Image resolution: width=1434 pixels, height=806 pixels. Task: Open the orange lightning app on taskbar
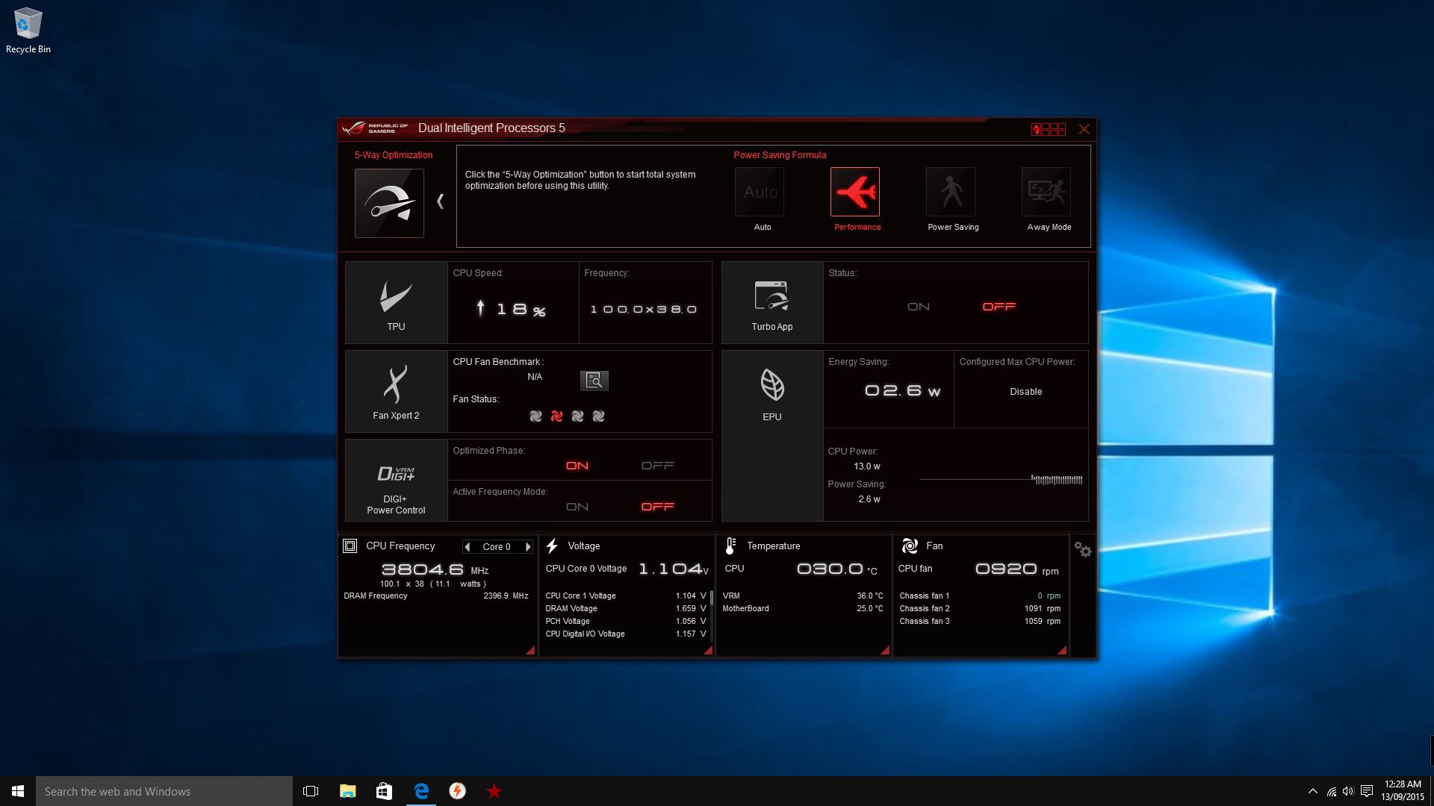pyautogui.click(x=458, y=791)
